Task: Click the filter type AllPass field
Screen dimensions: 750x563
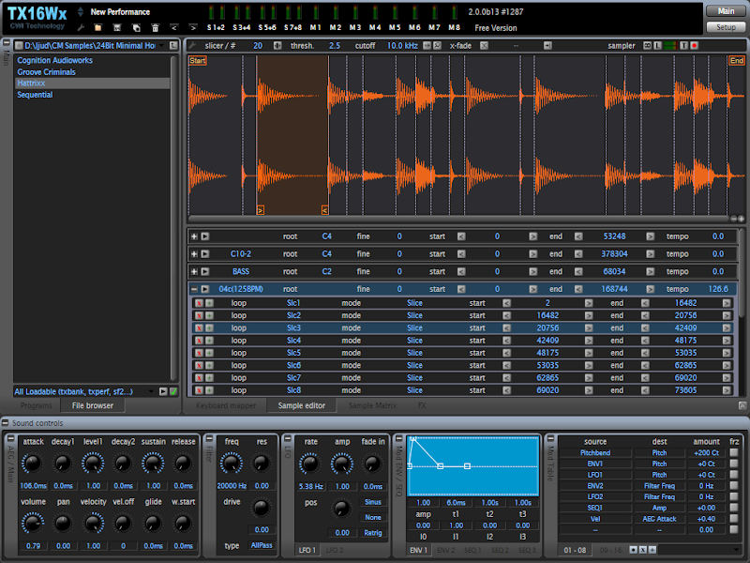Action: click(262, 545)
